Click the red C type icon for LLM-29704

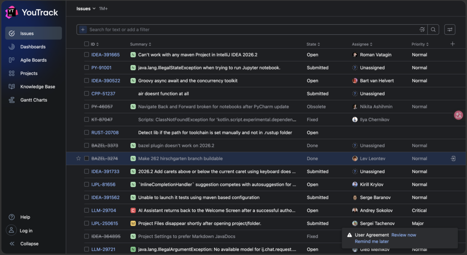[133, 210]
